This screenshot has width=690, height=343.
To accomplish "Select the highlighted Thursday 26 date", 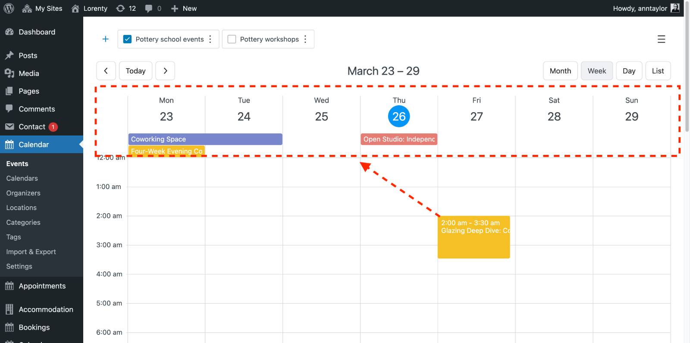I will 399,116.
